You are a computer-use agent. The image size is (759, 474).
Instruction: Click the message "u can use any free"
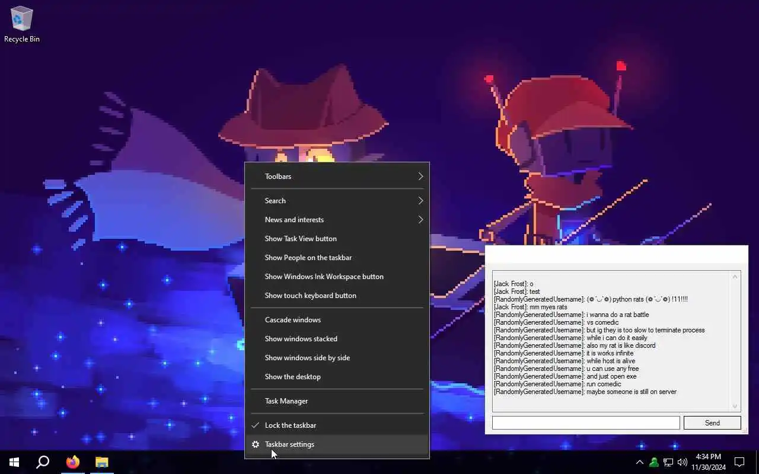[x=612, y=369]
